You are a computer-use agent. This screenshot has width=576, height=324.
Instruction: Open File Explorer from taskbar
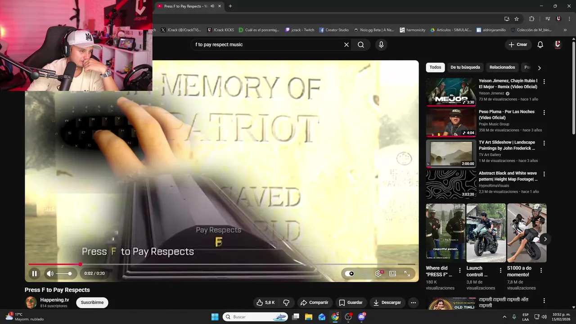309,317
